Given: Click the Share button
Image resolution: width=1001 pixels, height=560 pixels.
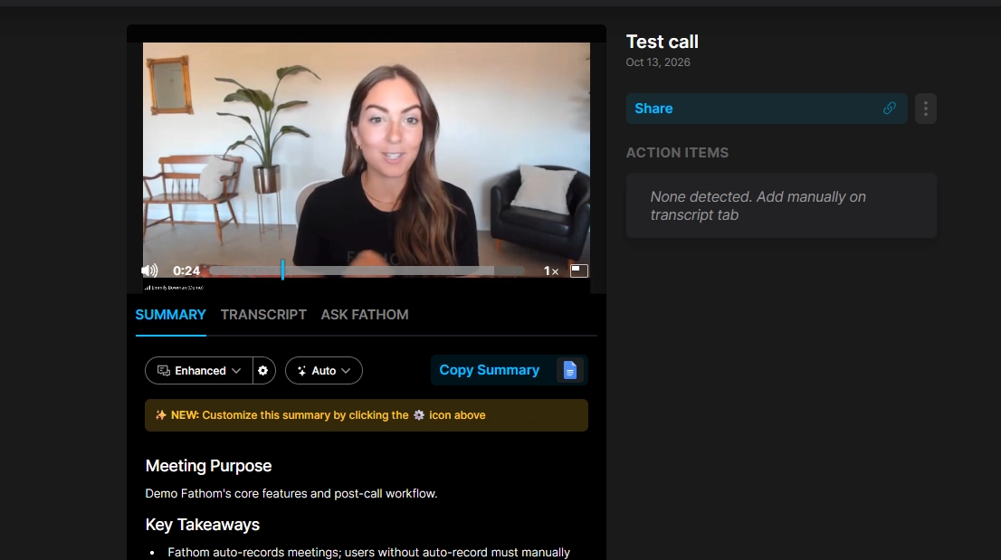Looking at the screenshot, I should [767, 109].
